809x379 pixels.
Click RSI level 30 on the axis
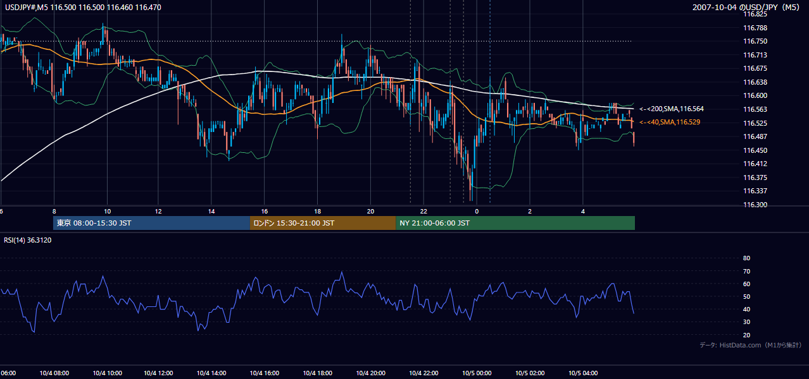pos(746,322)
